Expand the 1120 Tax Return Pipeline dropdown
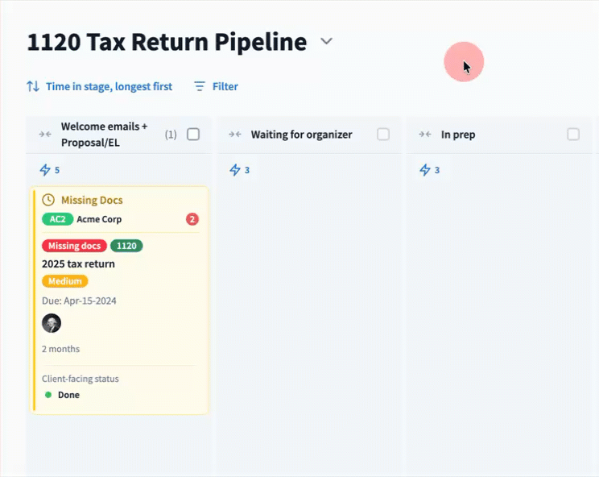This screenshot has height=477, width=599. pyautogui.click(x=326, y=41)
